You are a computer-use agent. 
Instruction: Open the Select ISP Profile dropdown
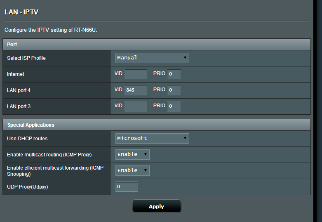pyautogui.click(x=152, y=58)
